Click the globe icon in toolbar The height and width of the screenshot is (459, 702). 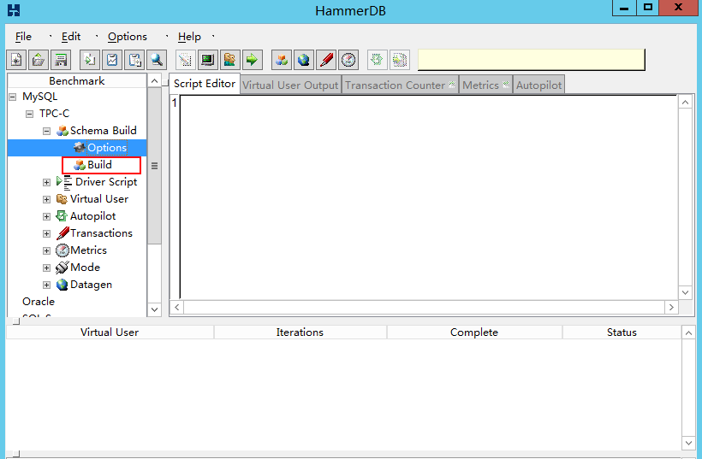[303, 60]
